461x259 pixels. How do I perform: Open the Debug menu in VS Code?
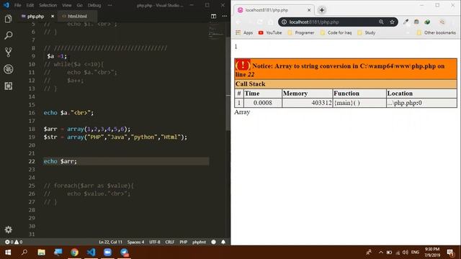coord(94,5)
